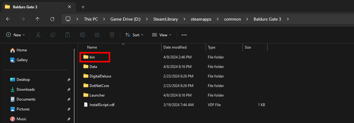Open Desktop in the sidebar
This screenshot has height=123, width=354.
point(20,80)
